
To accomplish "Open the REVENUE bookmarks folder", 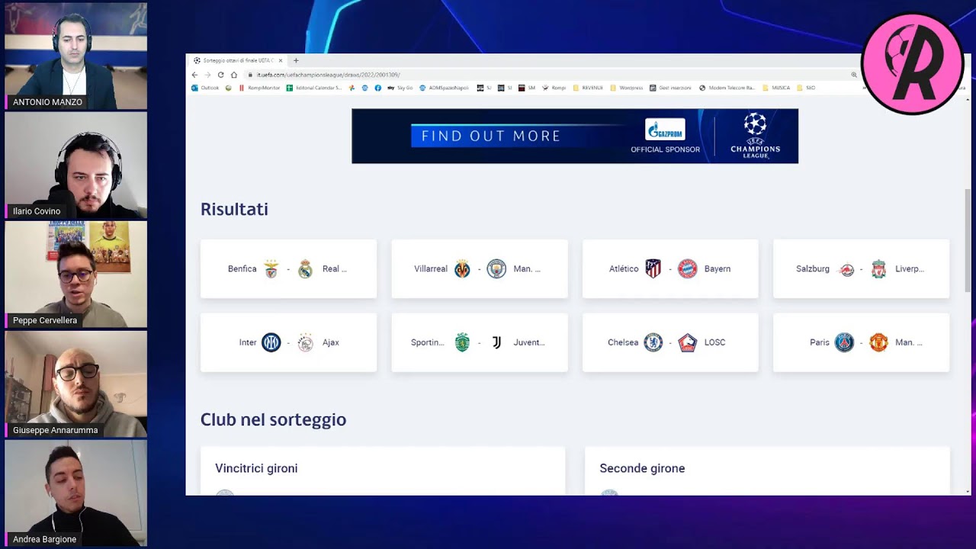I will coord(588,88).
